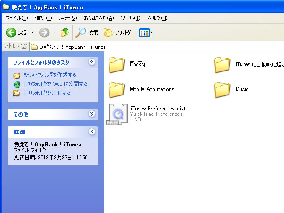Collapse the ファイルとフォルダのタスク panel chevron

(x=92, y=62)
